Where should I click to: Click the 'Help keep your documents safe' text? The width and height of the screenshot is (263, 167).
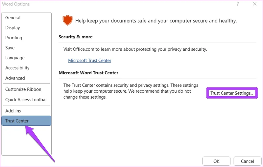[156, 21]
